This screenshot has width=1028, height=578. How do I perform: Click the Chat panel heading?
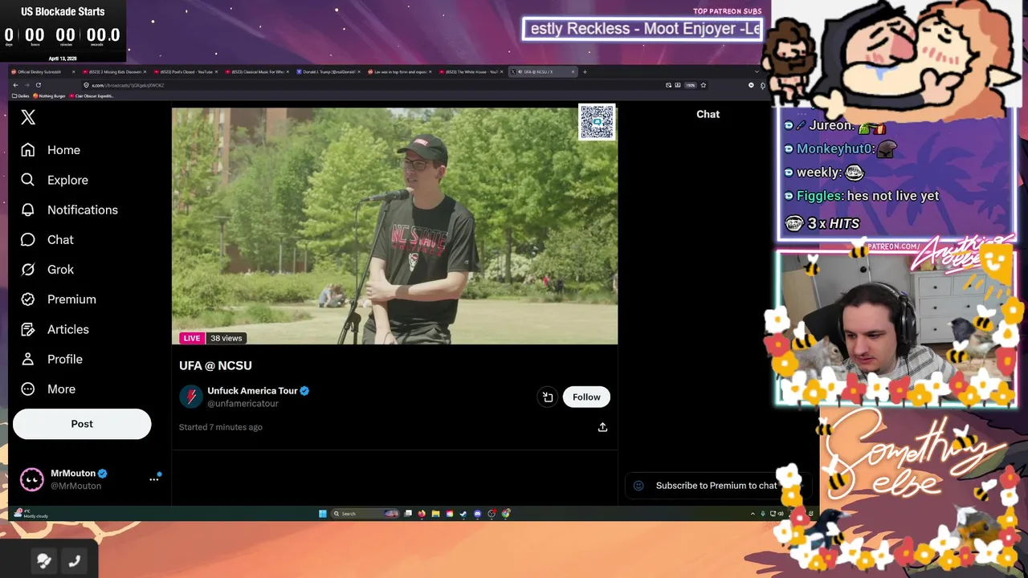[708, 114]
